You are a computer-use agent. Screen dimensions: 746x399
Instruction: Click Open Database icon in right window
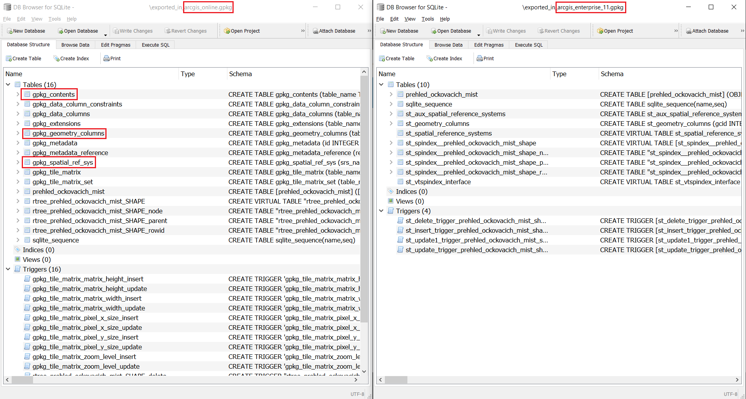pos(434,31)
